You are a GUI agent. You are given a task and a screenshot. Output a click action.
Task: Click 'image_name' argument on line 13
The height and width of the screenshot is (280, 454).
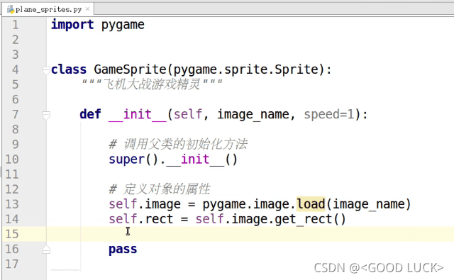click(x=369, y=205)
